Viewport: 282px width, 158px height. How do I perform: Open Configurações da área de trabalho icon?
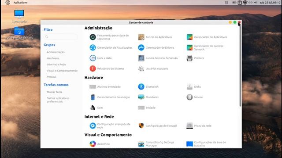click(x=189, y=144)
